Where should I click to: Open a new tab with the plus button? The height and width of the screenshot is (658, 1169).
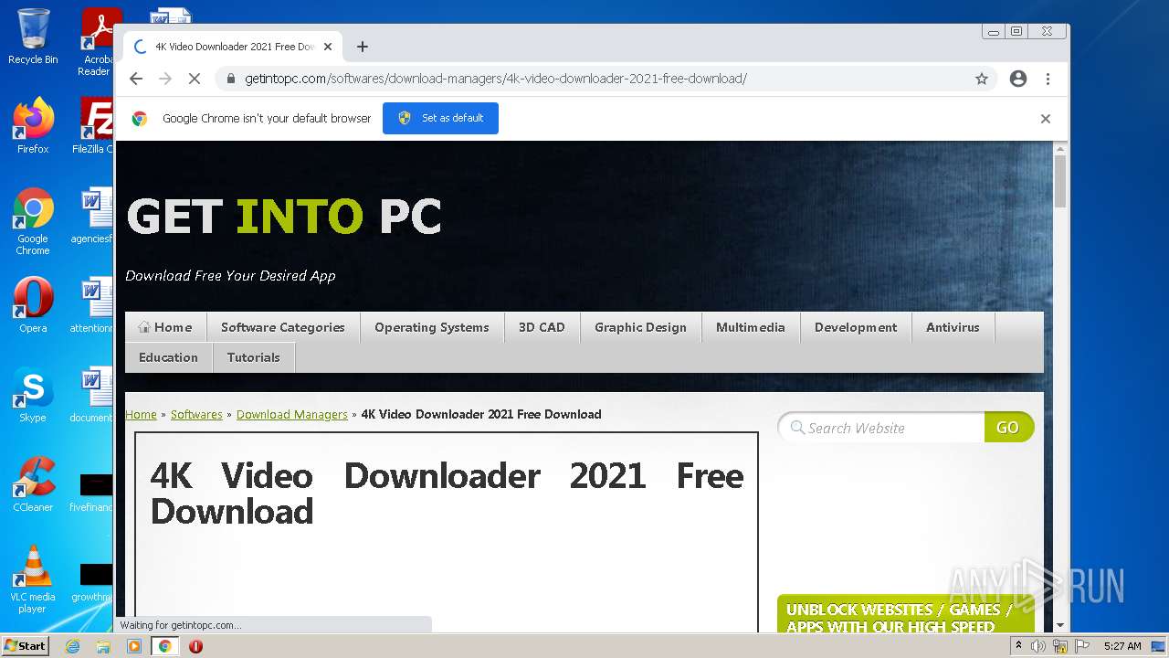pos(363,47)
